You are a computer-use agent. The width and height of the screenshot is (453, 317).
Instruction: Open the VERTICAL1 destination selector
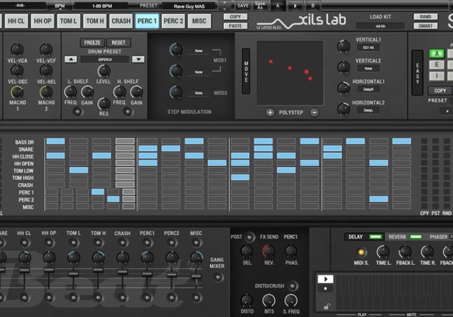click(369, 48)
